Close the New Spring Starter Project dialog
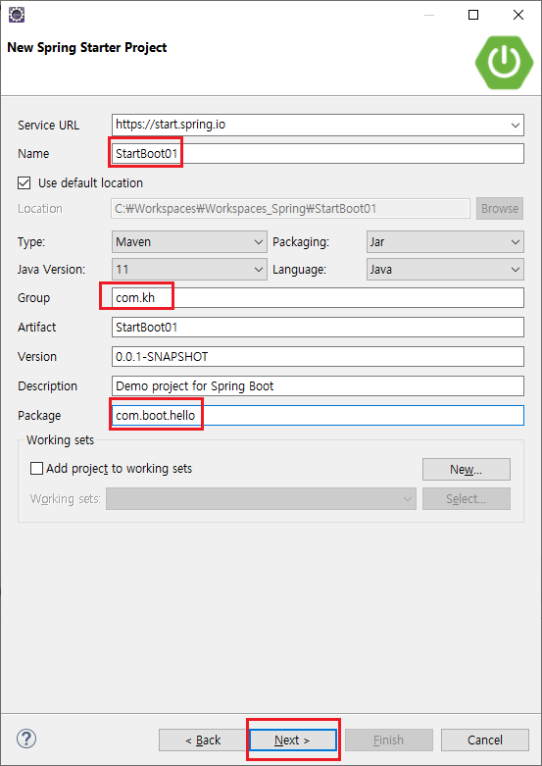 click(x=518, y=15)
